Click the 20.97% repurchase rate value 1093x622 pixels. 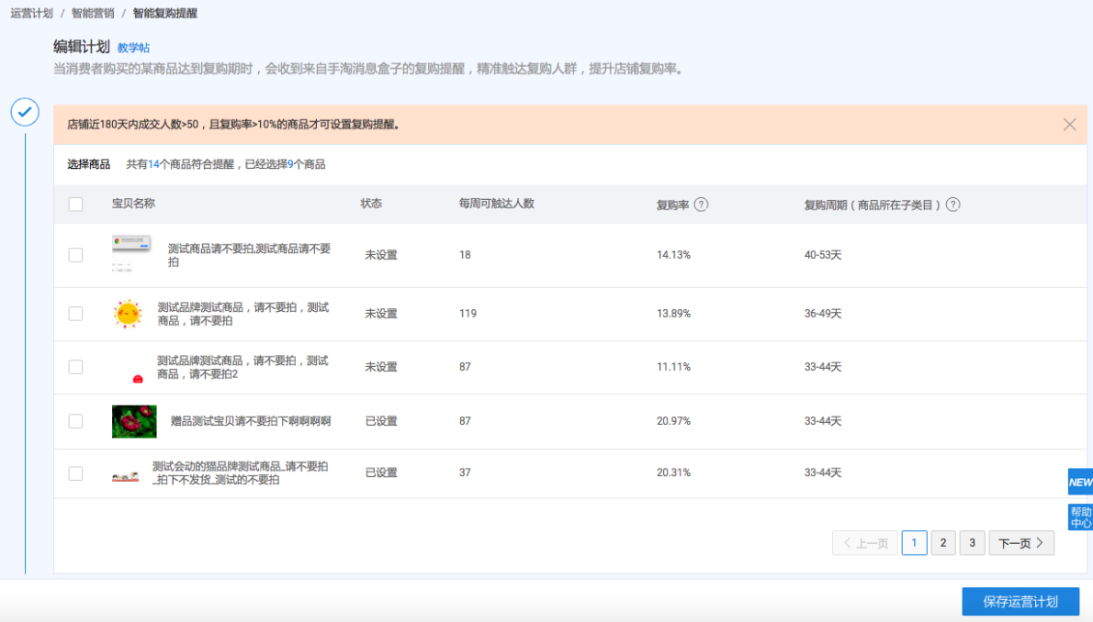coord(673,421)
